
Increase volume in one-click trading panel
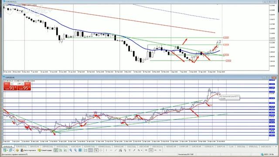click(x=23, y=84)
